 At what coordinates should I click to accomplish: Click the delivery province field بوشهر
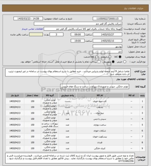click(x=107, y=46)
